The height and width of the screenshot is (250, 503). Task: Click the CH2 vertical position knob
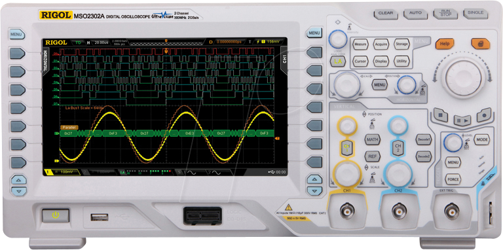398,125
